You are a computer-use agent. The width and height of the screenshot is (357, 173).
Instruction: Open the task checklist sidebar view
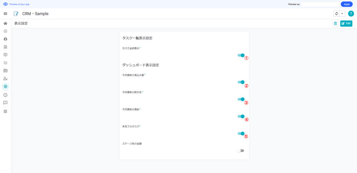point(6,62)
